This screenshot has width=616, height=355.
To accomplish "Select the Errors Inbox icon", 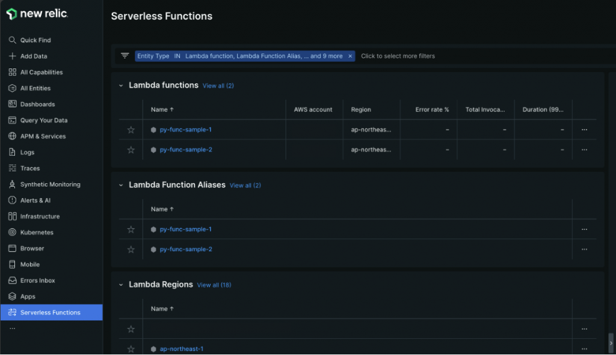I will 13,280.
